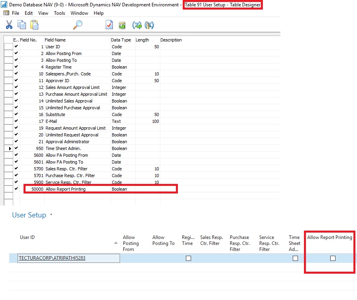Toggle the Allow Report Printing checkbox
Image resolution: width=357 pixels, height=300 pixels.
[x=333, y=259]
